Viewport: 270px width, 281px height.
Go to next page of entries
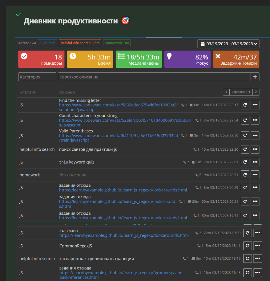point(256,92)
